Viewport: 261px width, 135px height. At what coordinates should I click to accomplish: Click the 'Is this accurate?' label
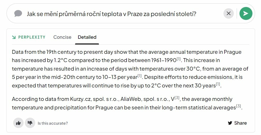click(53, 123)
